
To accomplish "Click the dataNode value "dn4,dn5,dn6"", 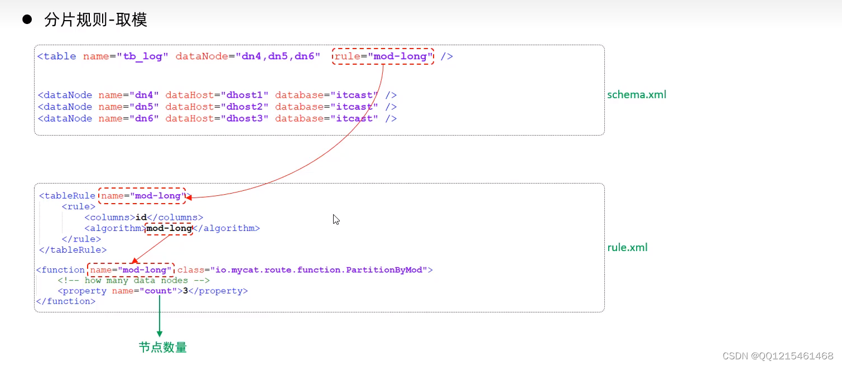I will tap(278, 56).
